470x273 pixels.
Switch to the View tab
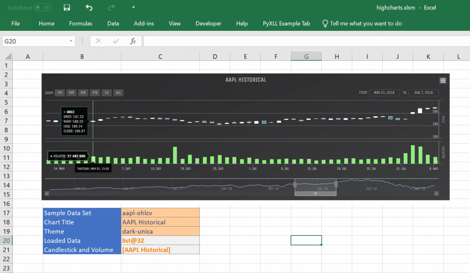tap(175, 23)
